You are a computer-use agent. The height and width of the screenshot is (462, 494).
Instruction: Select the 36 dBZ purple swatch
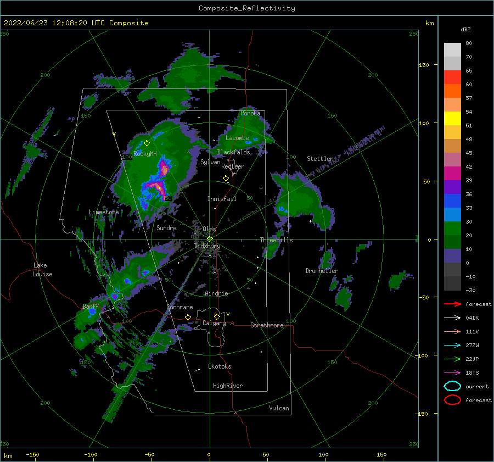coord(452,187)
